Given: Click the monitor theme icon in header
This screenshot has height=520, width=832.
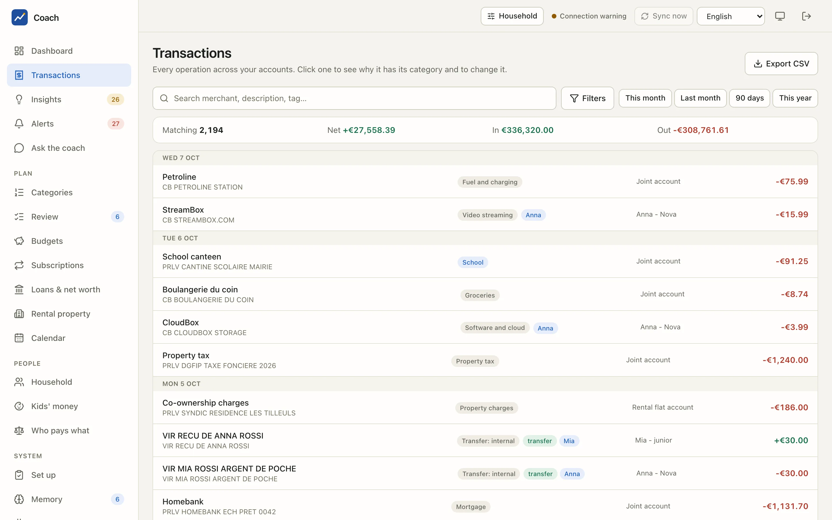Looking at the screenshot, I should point(780,16).
